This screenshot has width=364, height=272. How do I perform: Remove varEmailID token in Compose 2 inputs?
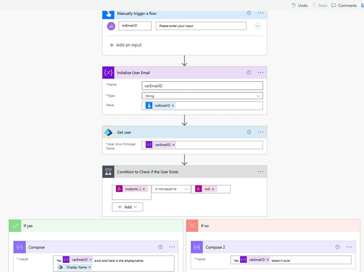(x=267, y=260)
